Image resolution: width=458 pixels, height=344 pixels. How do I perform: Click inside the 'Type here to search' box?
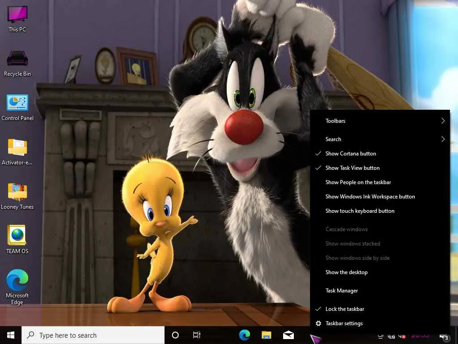(93, 335)
